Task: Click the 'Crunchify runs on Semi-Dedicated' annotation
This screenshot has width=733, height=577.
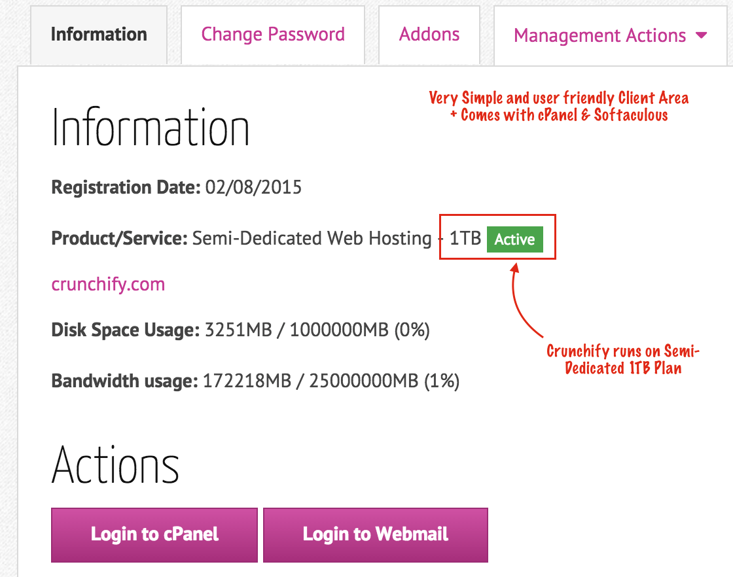Action: (x=622, y=359)
